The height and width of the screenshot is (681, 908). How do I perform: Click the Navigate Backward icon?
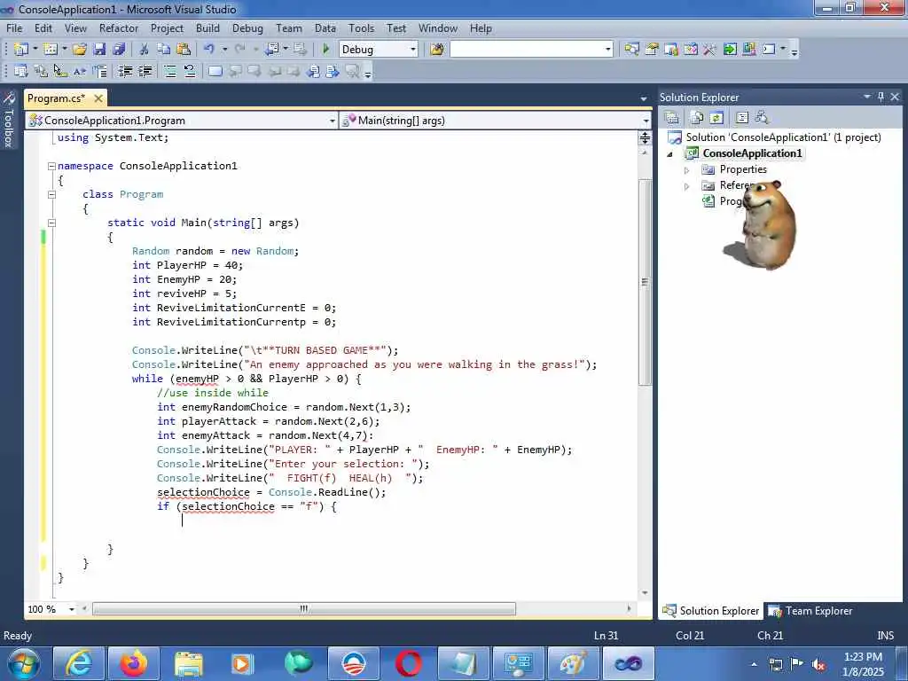tap(271, 50)
